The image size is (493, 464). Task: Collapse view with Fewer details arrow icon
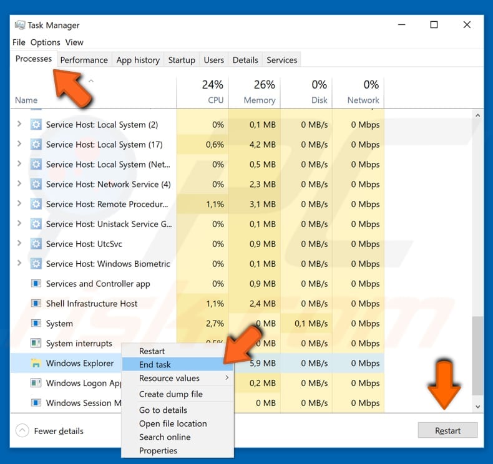click(x=22, y=431)
